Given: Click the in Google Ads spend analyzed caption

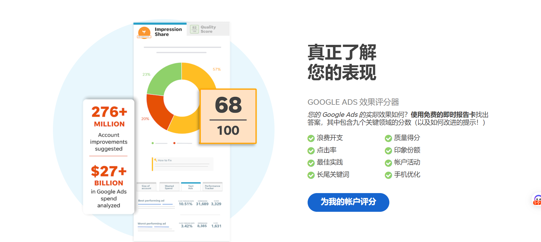Looking at the screenshot, I should click(109, 199).
